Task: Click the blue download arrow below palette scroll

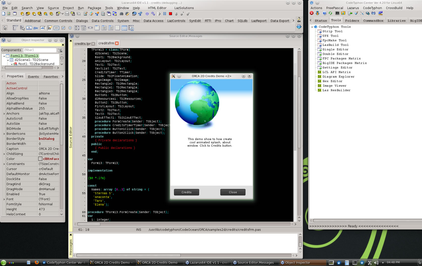Action: (299, 27)
